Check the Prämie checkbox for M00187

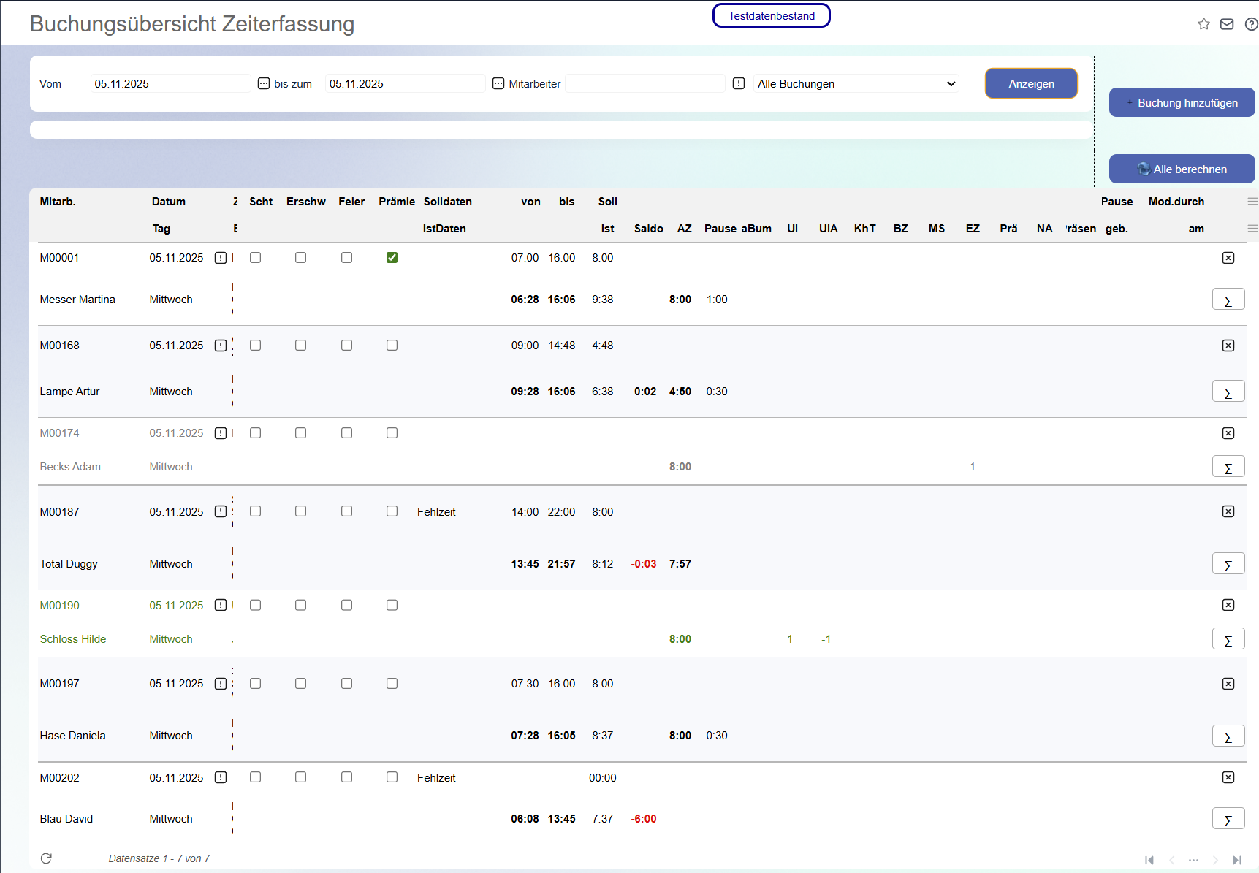(392, 511)
